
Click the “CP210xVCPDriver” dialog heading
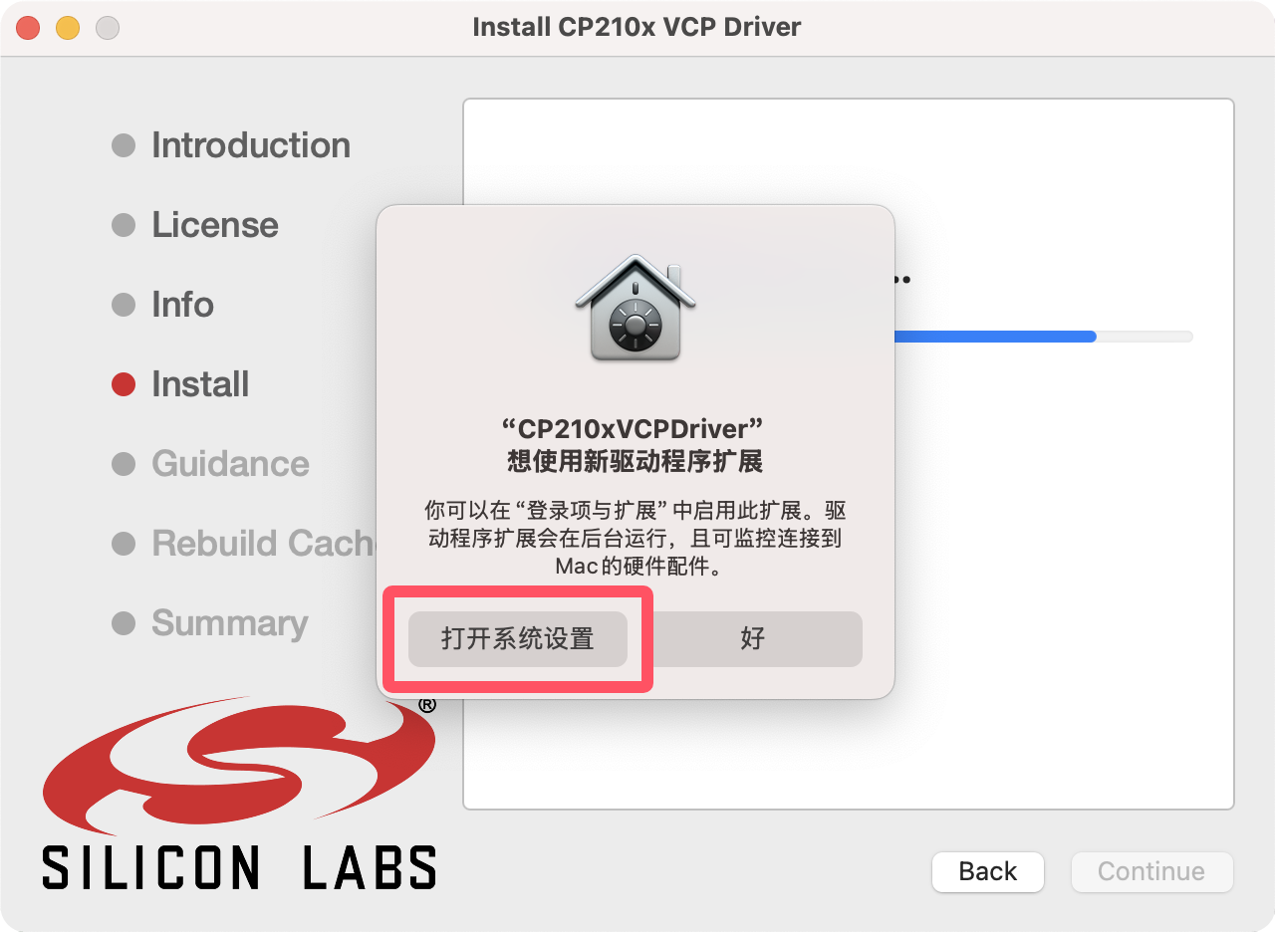click(x=636, y=429)
